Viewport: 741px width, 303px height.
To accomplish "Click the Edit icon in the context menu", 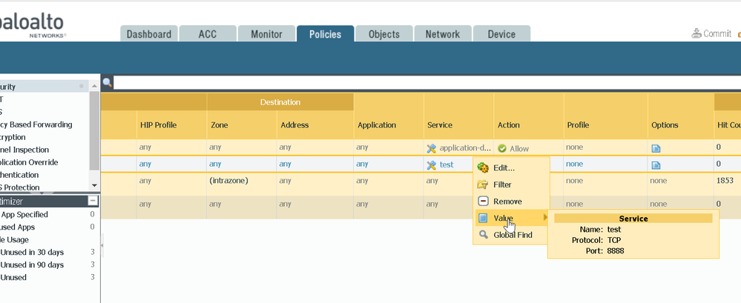I will tap(483, 168).
